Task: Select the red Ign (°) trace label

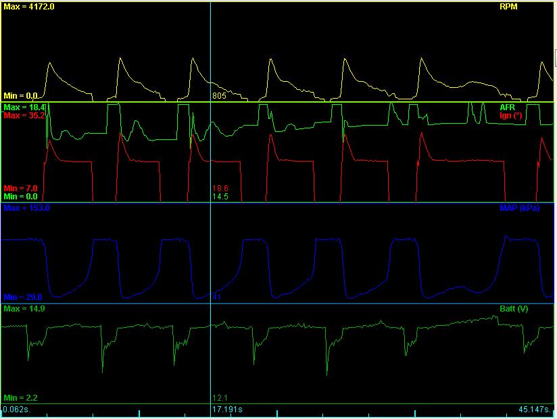Action: click(510, 116)
